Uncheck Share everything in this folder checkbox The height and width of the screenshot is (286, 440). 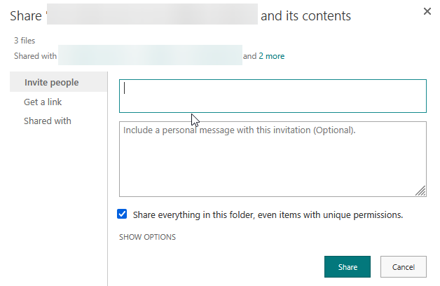click(x=123, y=214)
